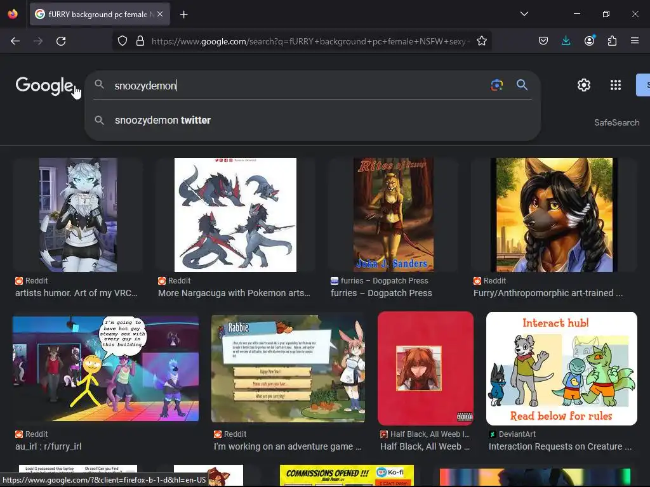Click 'Furry/Anthropomorphic art-trained ...' title
This screenshot has width=650, height=487.
548,293
